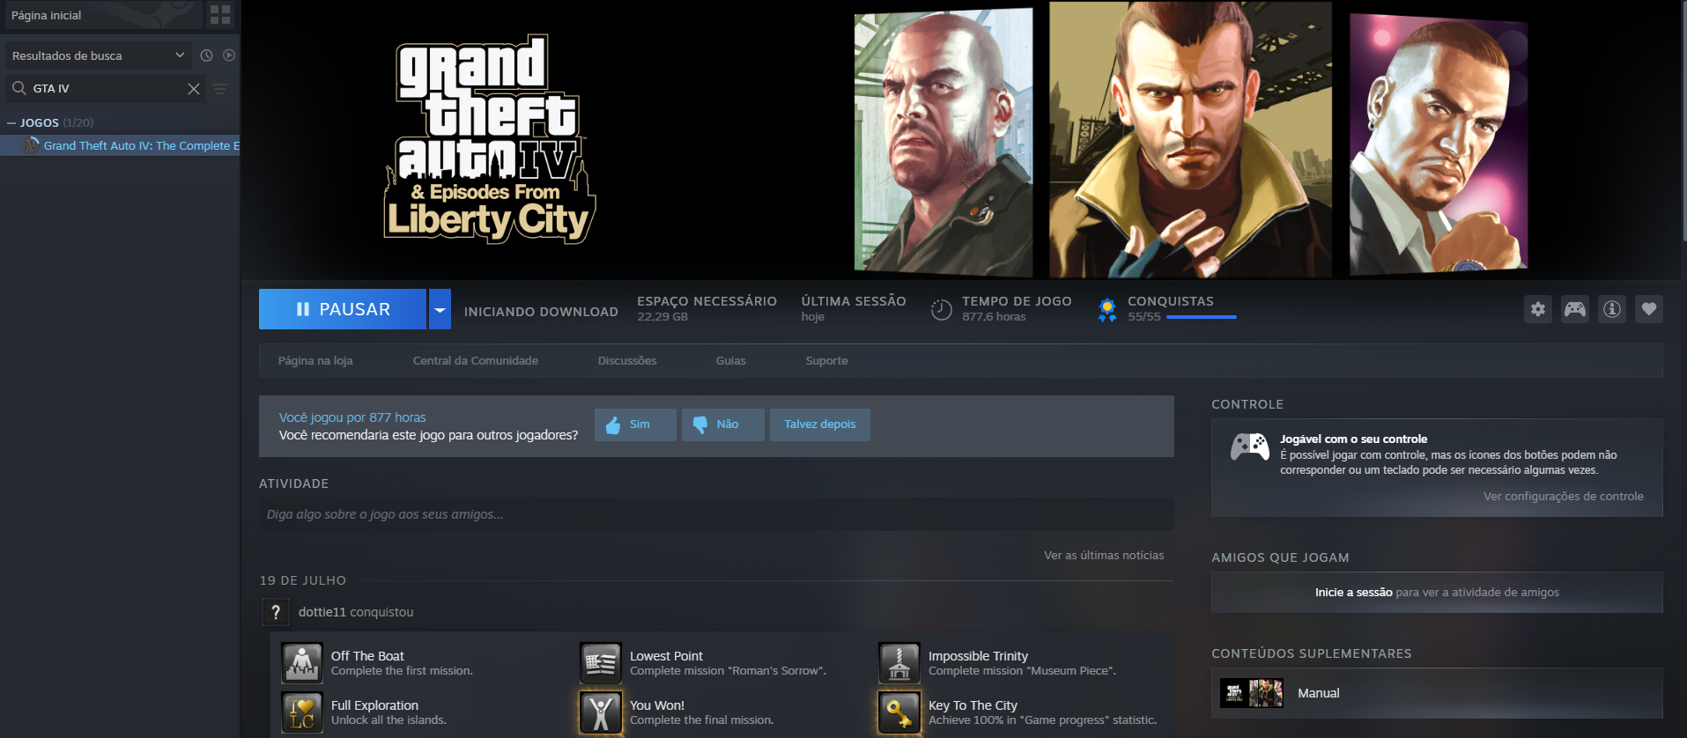The width and height of the screenshot is (1687, 738).
Task: Open Ver as últimas notícias link
Action: 1104,556
